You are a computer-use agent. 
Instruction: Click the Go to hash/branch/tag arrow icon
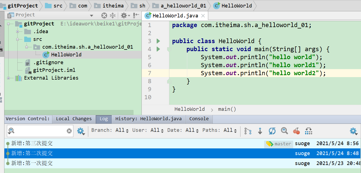click(260, 131)
